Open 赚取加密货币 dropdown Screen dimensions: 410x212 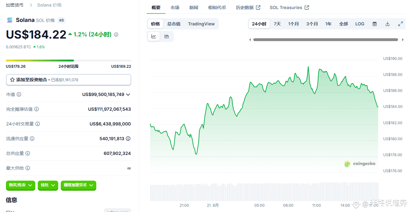(x=78, y=185)
